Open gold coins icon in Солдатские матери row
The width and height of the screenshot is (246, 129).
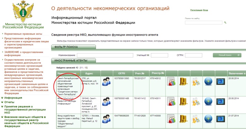point(184,81)
